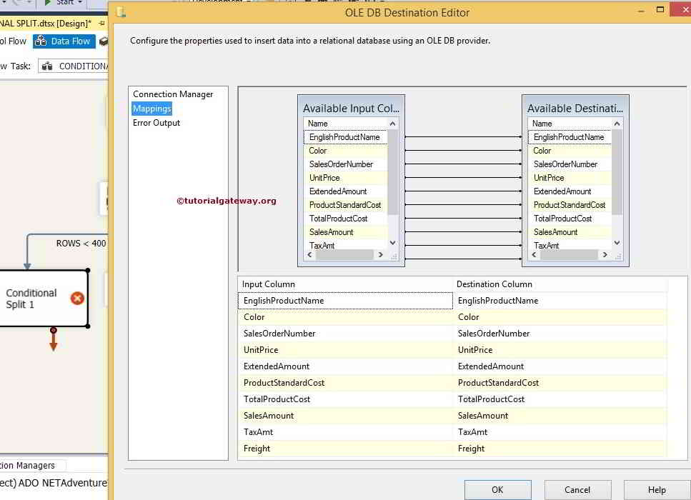Image resolution: width=691 pixels, height=500 pixels.
Task: Click the OLE DB Destination Editor title-bar icon
Action: [121, 12]
